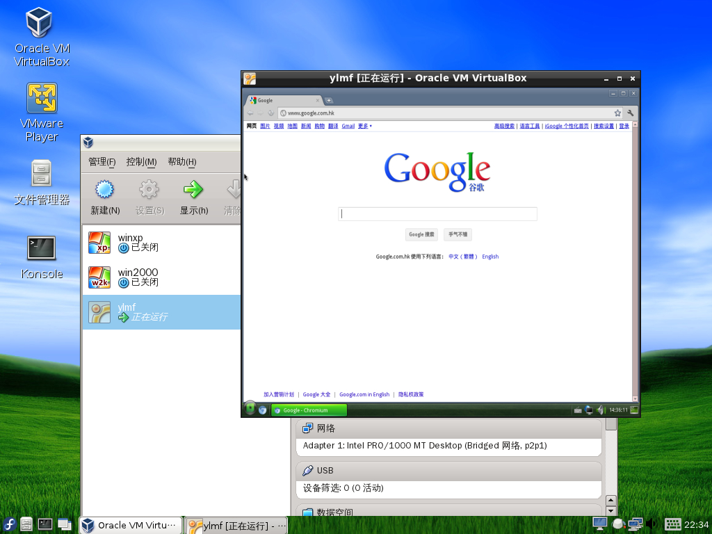Click ylmf [正在运行] taskbar button
Image resolution: width=712 pixels, height=534 pixels.
pos(236,526)
